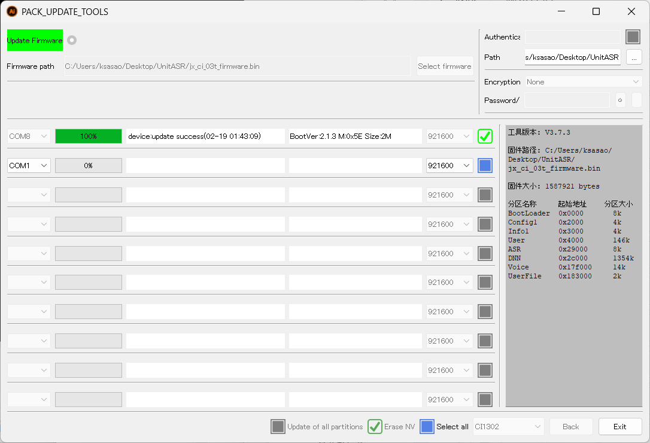
Task: Click the Exit button
Action: 619,426
